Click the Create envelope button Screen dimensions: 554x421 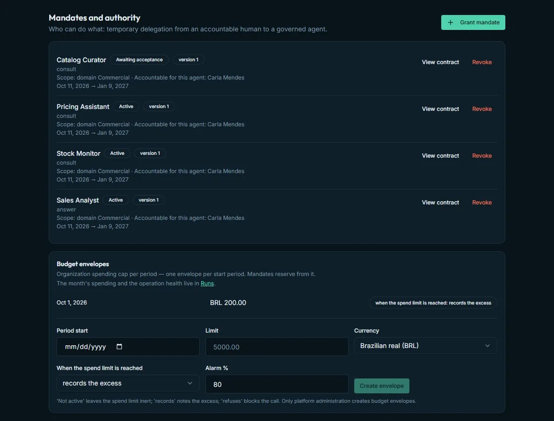[x=382, y=386]
